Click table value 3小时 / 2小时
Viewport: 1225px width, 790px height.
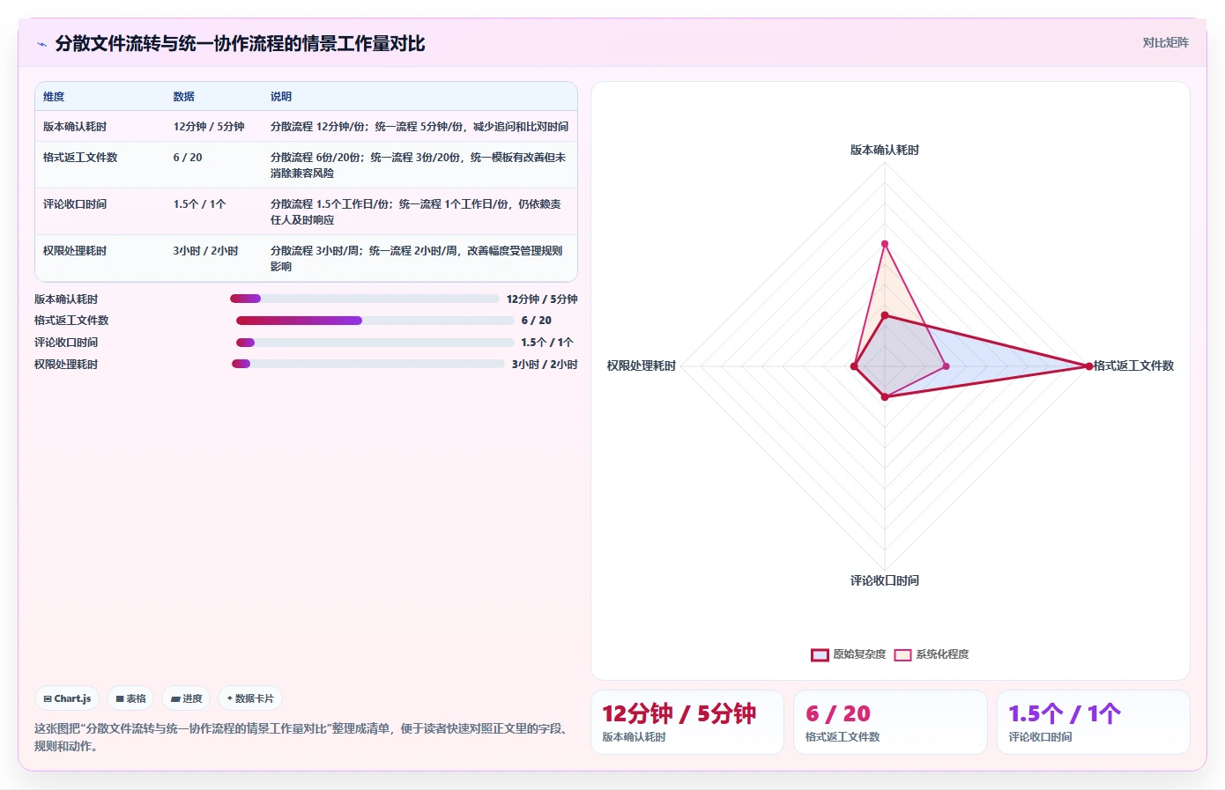(x=205, y=251)
